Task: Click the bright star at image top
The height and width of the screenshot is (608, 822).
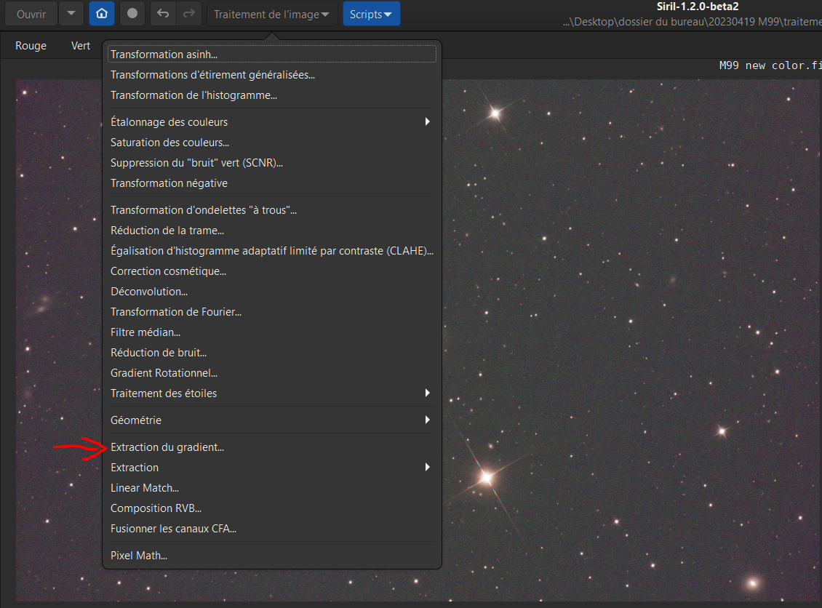Action: 495,113
